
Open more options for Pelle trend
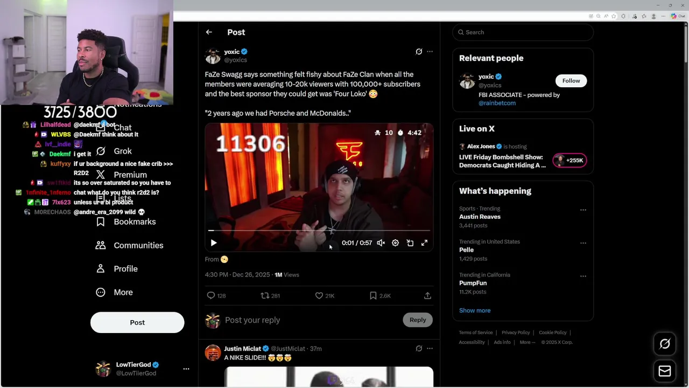click(x=583, y=243)
